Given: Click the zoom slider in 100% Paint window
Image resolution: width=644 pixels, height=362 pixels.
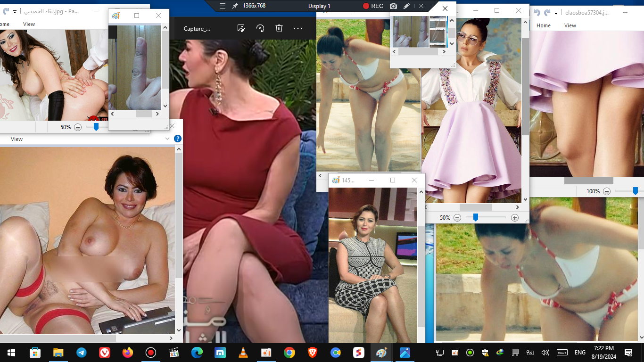Looking at the screenshot, I should click(x=635, y=191).
